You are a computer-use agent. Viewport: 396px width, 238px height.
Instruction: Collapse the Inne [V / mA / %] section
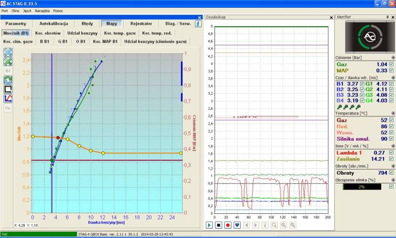click(x=393, y=146)
